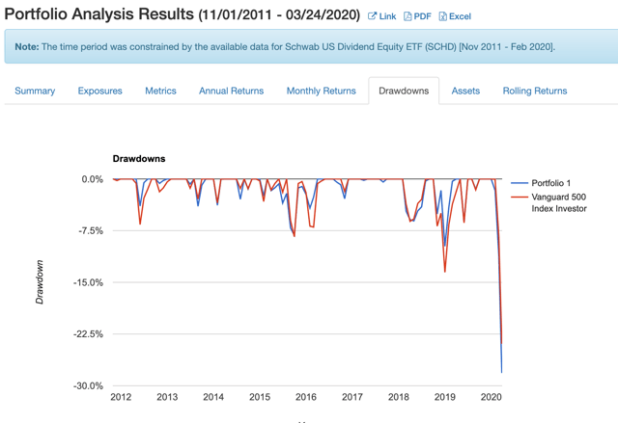Click the -15.0% axis label

88,282
